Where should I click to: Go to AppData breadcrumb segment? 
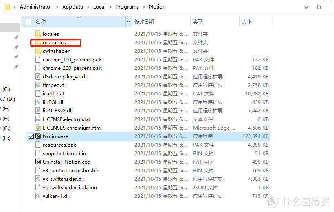point(75,7)
